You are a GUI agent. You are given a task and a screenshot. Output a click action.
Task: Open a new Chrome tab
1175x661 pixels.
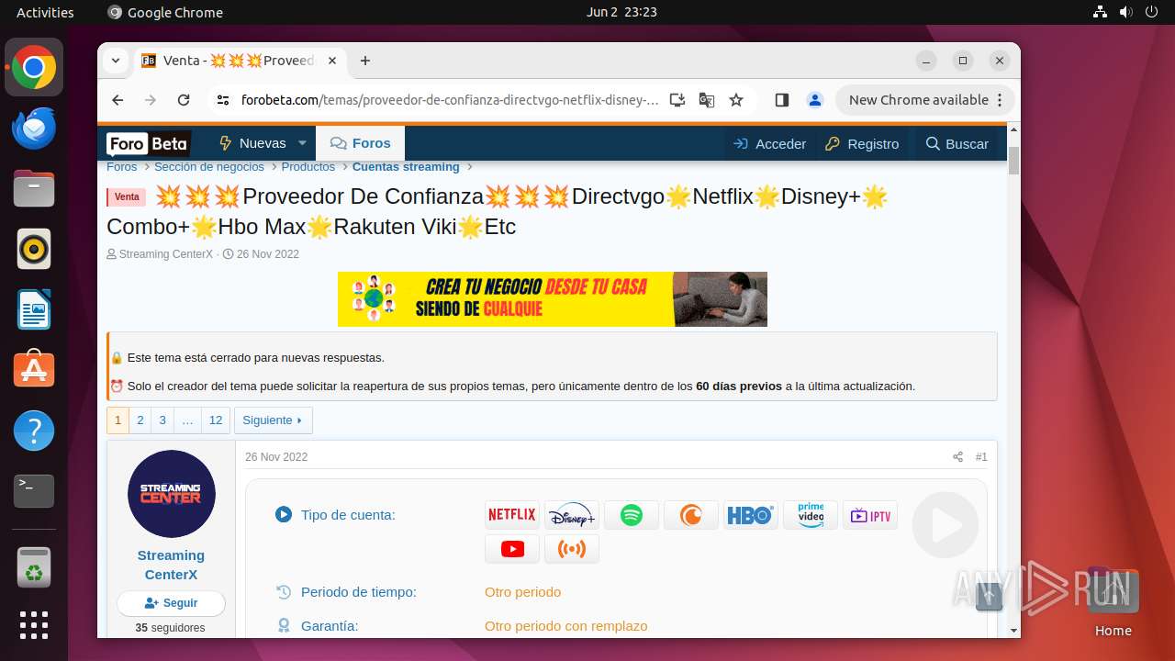coord(365,61)
